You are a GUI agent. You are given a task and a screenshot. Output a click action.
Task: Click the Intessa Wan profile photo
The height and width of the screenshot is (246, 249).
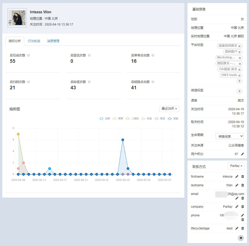coord(17,18)
